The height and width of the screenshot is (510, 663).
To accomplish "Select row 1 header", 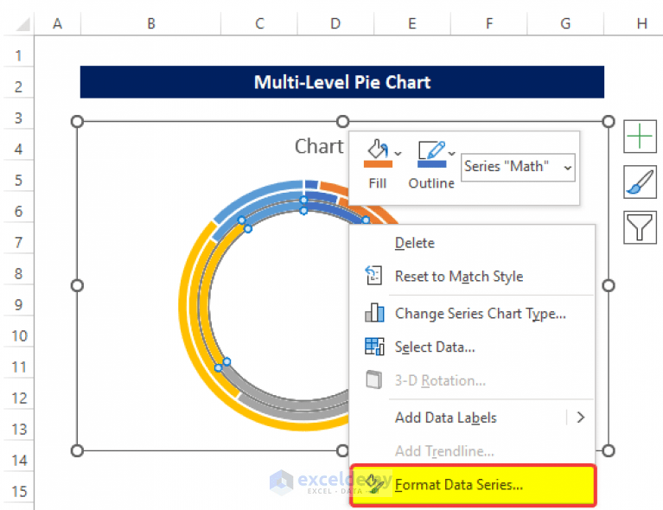I will point(18,55).
